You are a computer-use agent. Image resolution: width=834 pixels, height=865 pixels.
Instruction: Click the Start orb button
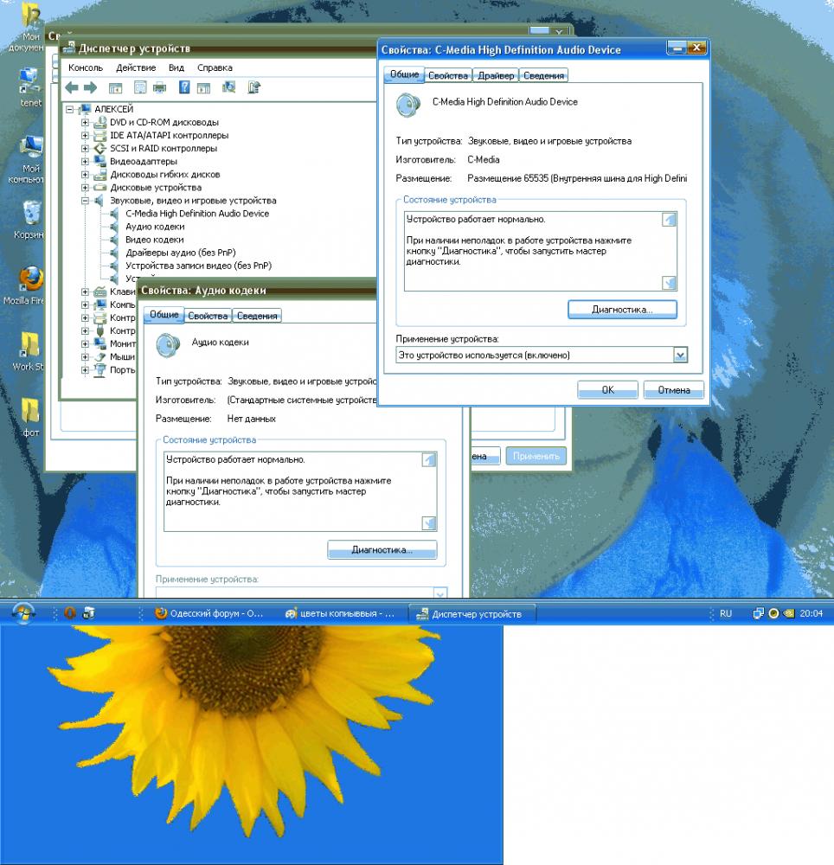(x=22, y=612)
